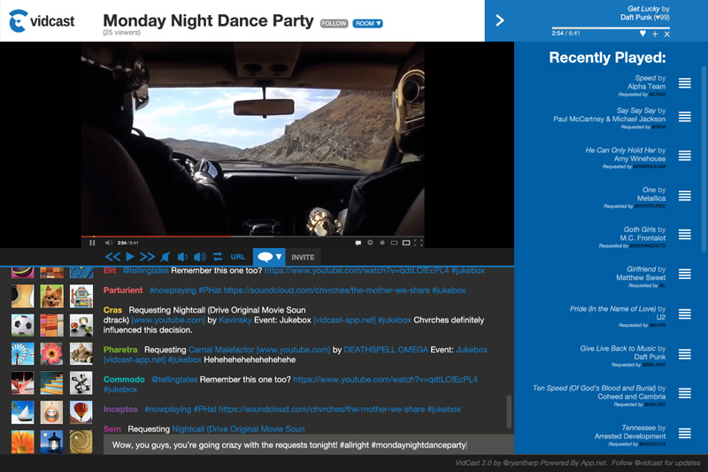The height and width of the screenshot is (472, 708).
Task: Open menu for Give Live Back to Music
Action: tap(684, 353)
